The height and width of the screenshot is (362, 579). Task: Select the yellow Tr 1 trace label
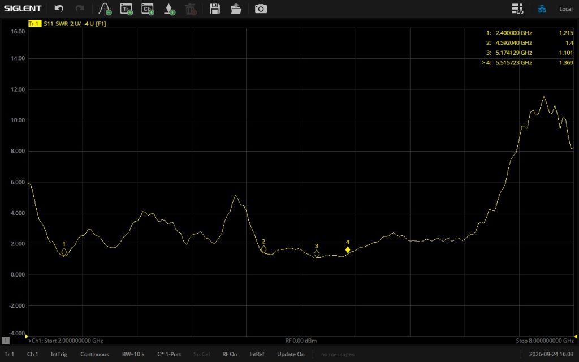coord(34,24)
